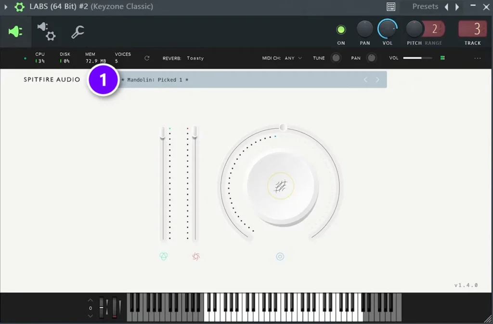Screen dimensions: 493x324
Task: Click the green output level meter icon
Action: (442, 58)
